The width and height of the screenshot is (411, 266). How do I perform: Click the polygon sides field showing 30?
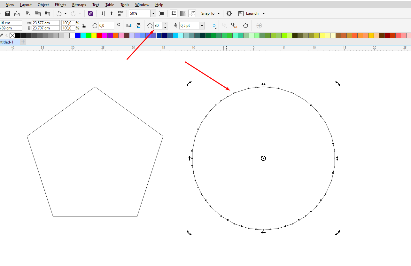point(158,26)
